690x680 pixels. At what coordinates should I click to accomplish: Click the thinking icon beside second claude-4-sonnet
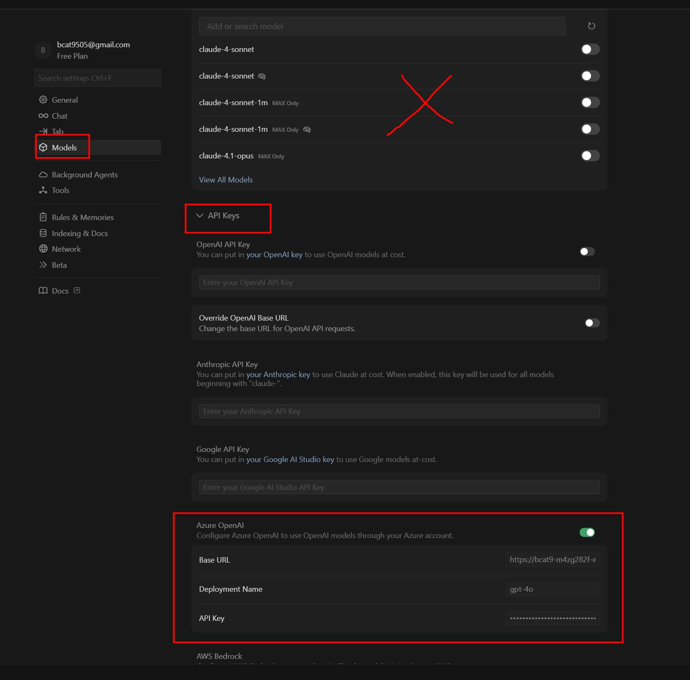262,76
